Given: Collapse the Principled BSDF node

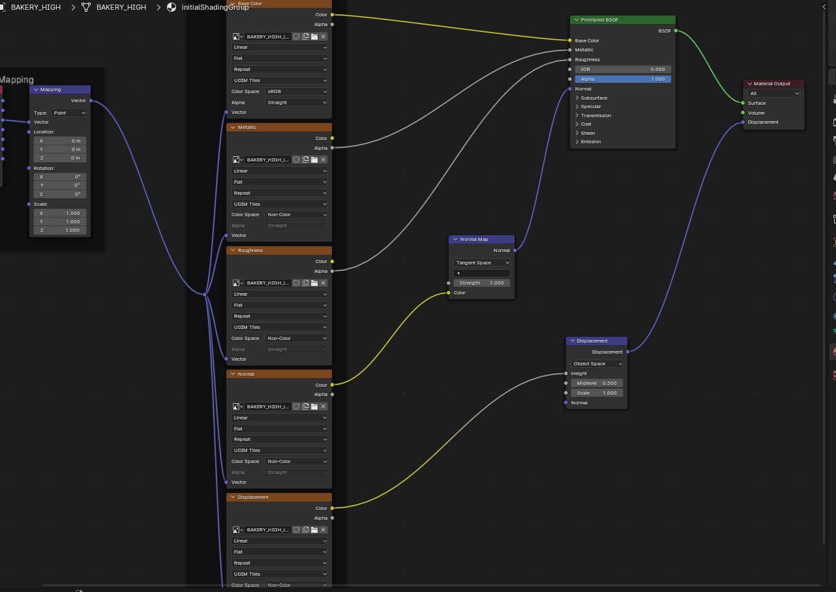Looking at the screenshot, I should [x=576, y=20].
